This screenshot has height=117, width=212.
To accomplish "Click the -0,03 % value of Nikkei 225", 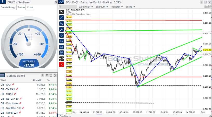I will pyautogui.click(x=52, y=113).
